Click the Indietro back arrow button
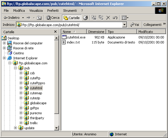The image size is (168, 138). (11, 18)
